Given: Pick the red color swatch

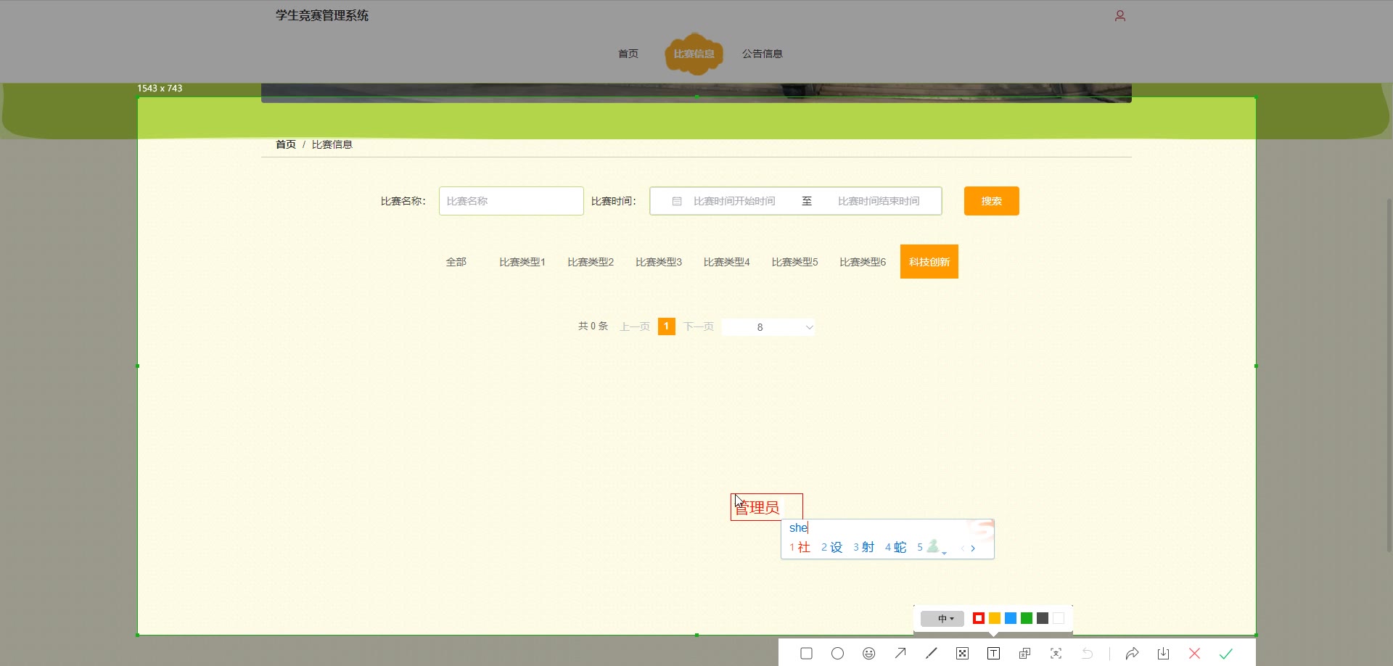Looking at the screenshot, I should pos(979,618).
